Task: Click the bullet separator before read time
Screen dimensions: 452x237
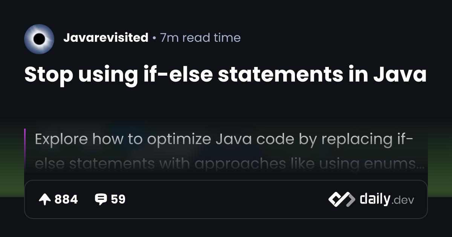Action: (x=154, y=38)
